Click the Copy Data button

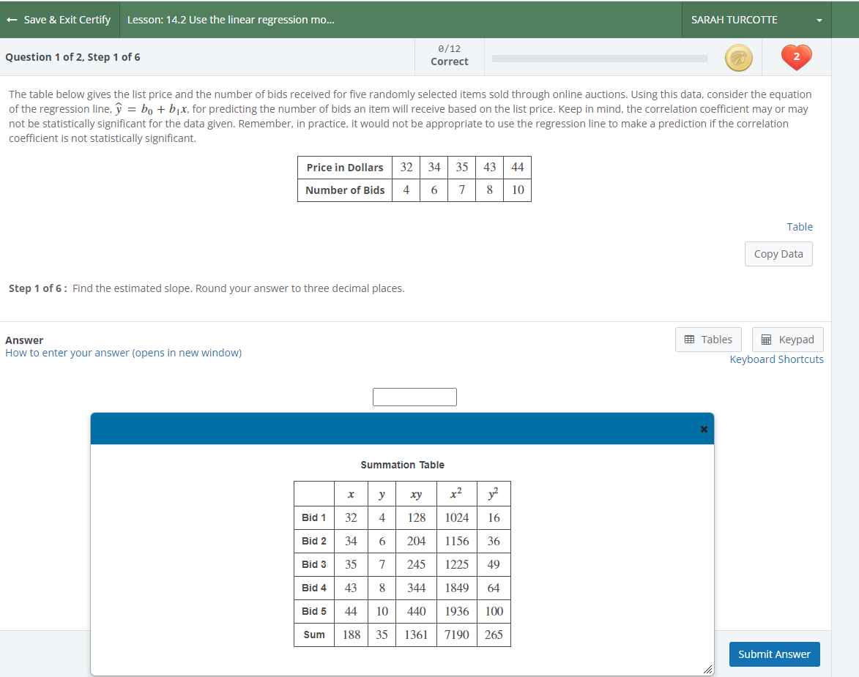point(778,253)
